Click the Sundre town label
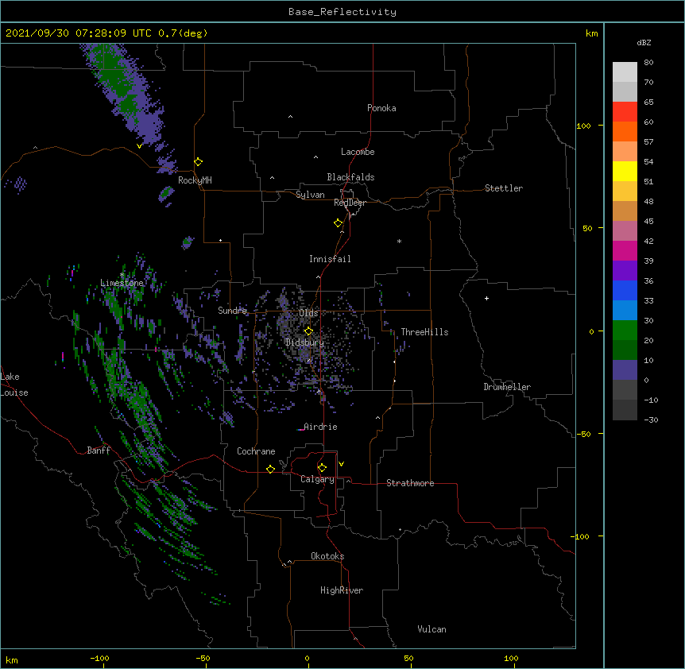This screenshot has height=669, width=685. [x=232, y=311]
